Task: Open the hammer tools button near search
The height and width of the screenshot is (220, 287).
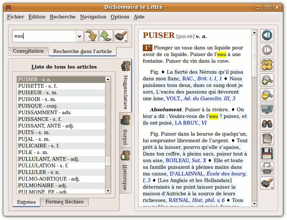Action: [x=121, y=36]
